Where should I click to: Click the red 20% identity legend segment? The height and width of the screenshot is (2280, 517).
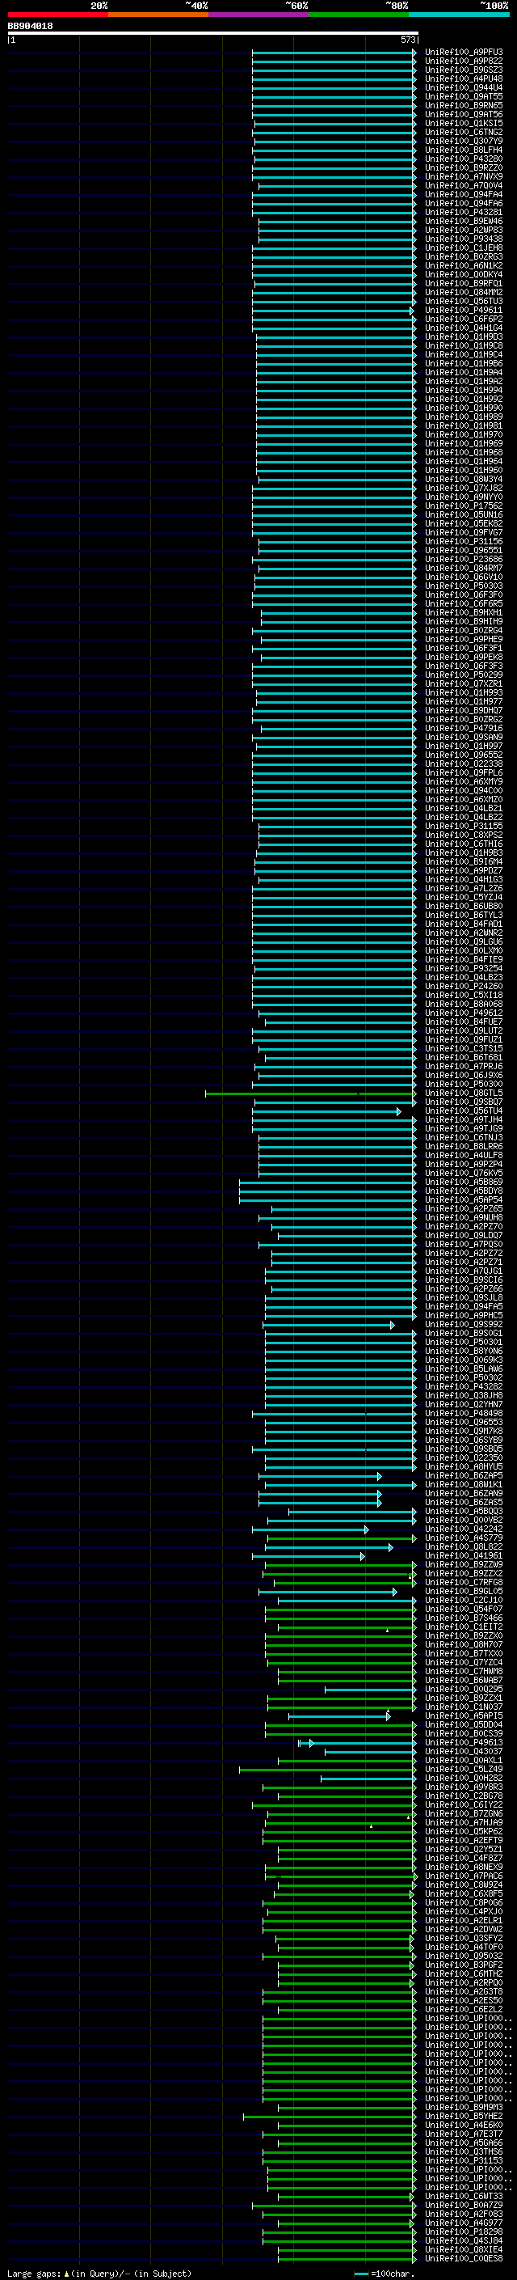coord(57,15)
